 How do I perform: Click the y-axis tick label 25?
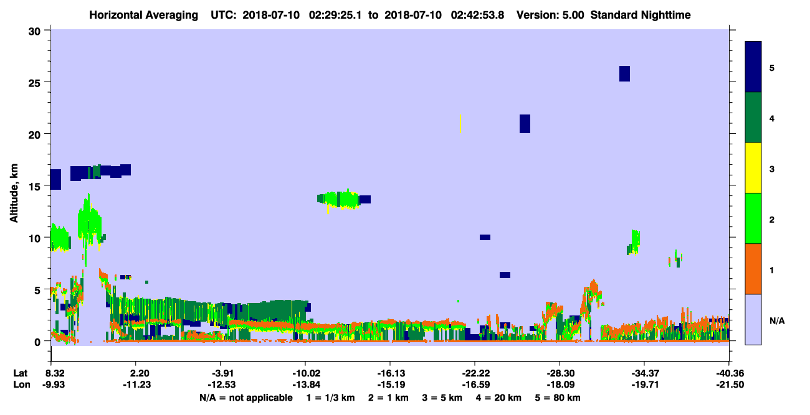pyautogui.click(x=36, y=82)
